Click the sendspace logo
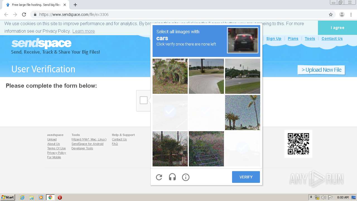This screenshot has height=201, width=357. click(x=42, y=44)
